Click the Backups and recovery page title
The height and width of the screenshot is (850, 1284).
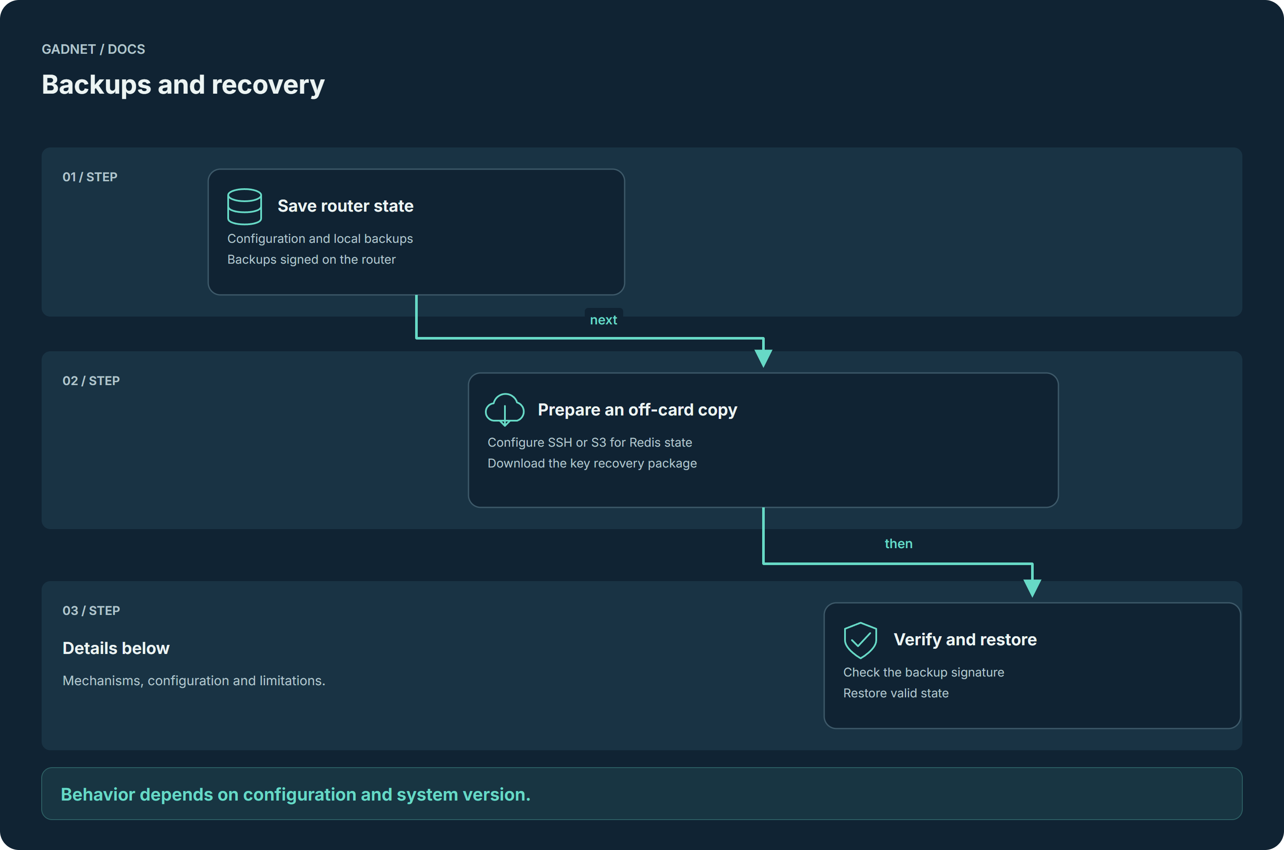pos(183,85)
